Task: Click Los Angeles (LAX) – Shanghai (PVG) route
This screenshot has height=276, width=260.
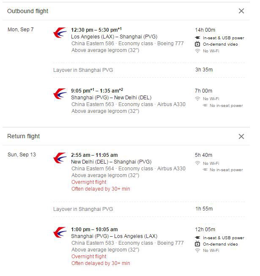Action: (114, 37)
